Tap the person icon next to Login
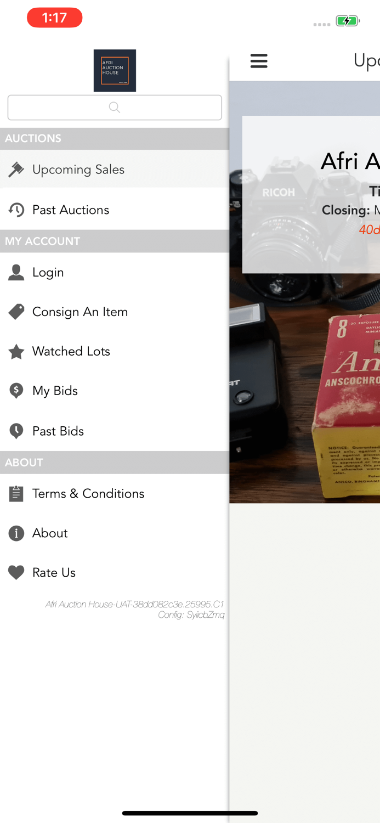The height and width of the screenshot is (823, 380). (x=16, y=272)
